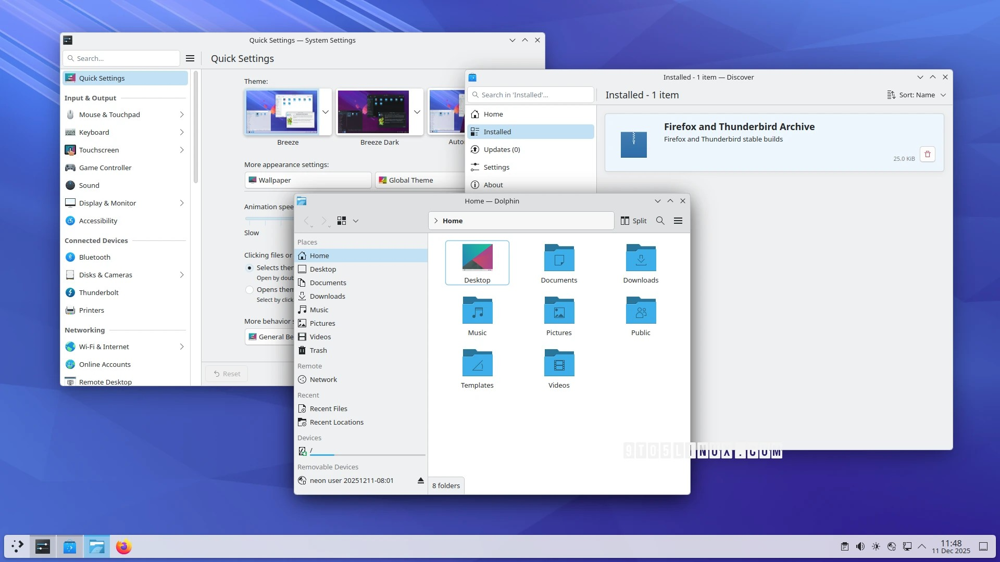Open the Sort: Name dropdown in Discover
1000x562 pixels.
(917, 95)
